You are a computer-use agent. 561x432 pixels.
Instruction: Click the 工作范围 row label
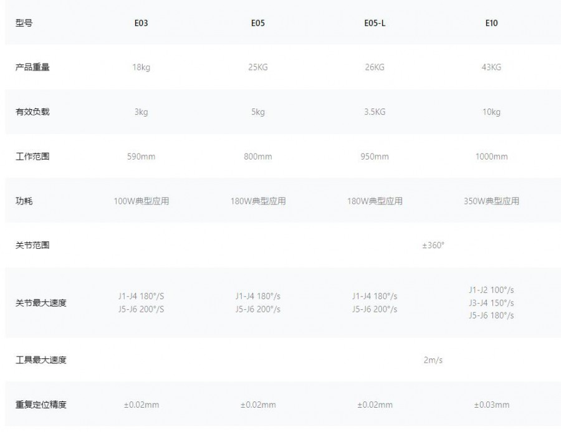pos(32,156)
